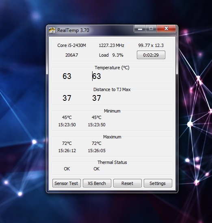The width and height of the screenshot is (212, 223).
Task: Click the 99.77 x 12.3 multiplier value
Action: (x=151, y=45)
